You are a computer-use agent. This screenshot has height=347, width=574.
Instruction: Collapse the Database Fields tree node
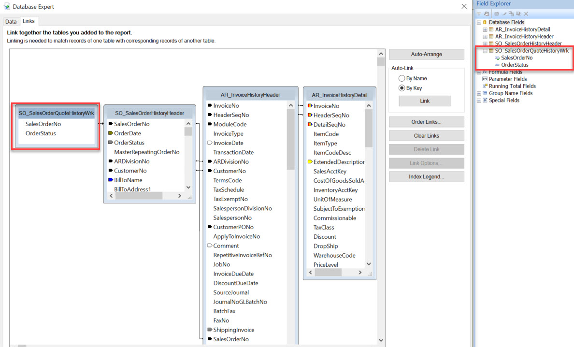pos(479,22)
